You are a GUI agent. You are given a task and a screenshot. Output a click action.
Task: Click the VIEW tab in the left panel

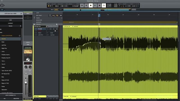[10, 20]
